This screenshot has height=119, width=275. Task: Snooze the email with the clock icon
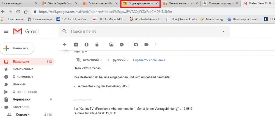tap(122, 45)
